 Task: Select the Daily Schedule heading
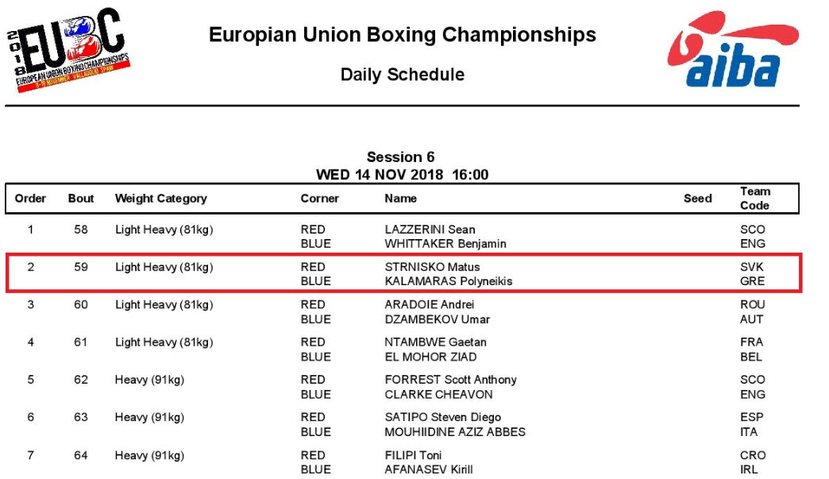coord(402,75)
